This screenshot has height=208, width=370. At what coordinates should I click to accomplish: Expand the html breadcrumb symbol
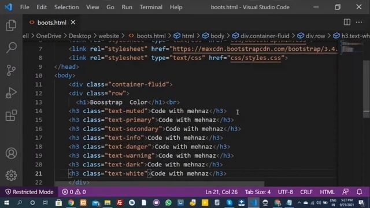(184, 36)
